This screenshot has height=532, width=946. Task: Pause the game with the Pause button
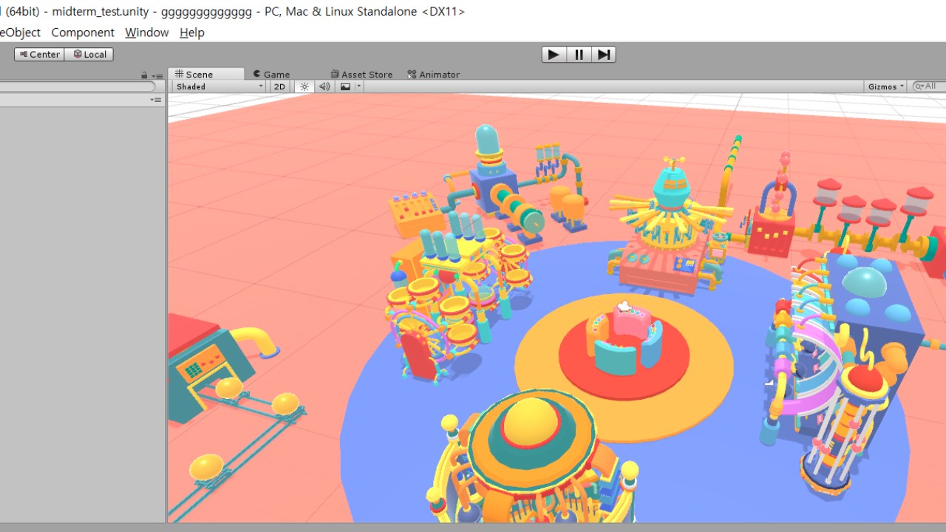point(579,54)
